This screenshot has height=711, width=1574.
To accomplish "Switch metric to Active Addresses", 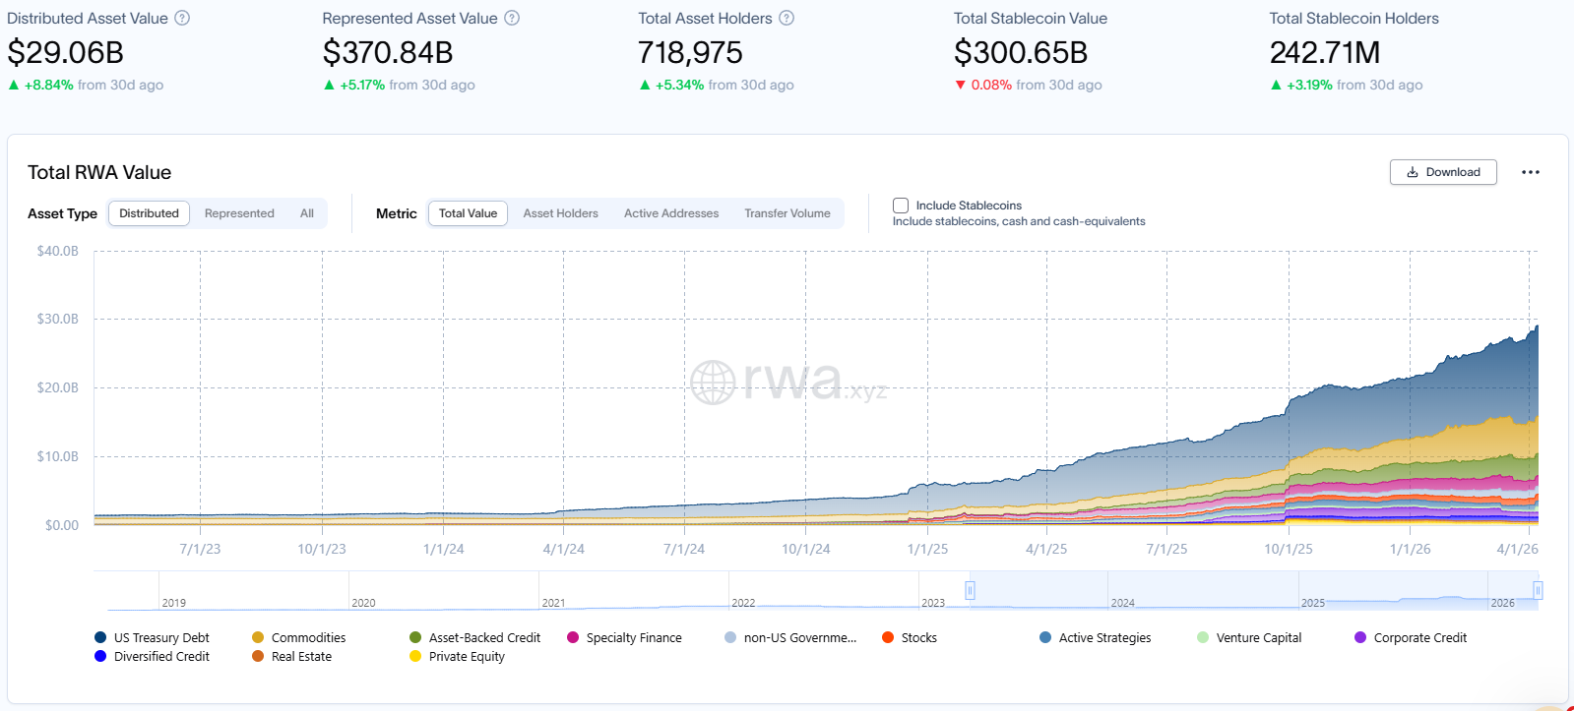I will (671, 213).
